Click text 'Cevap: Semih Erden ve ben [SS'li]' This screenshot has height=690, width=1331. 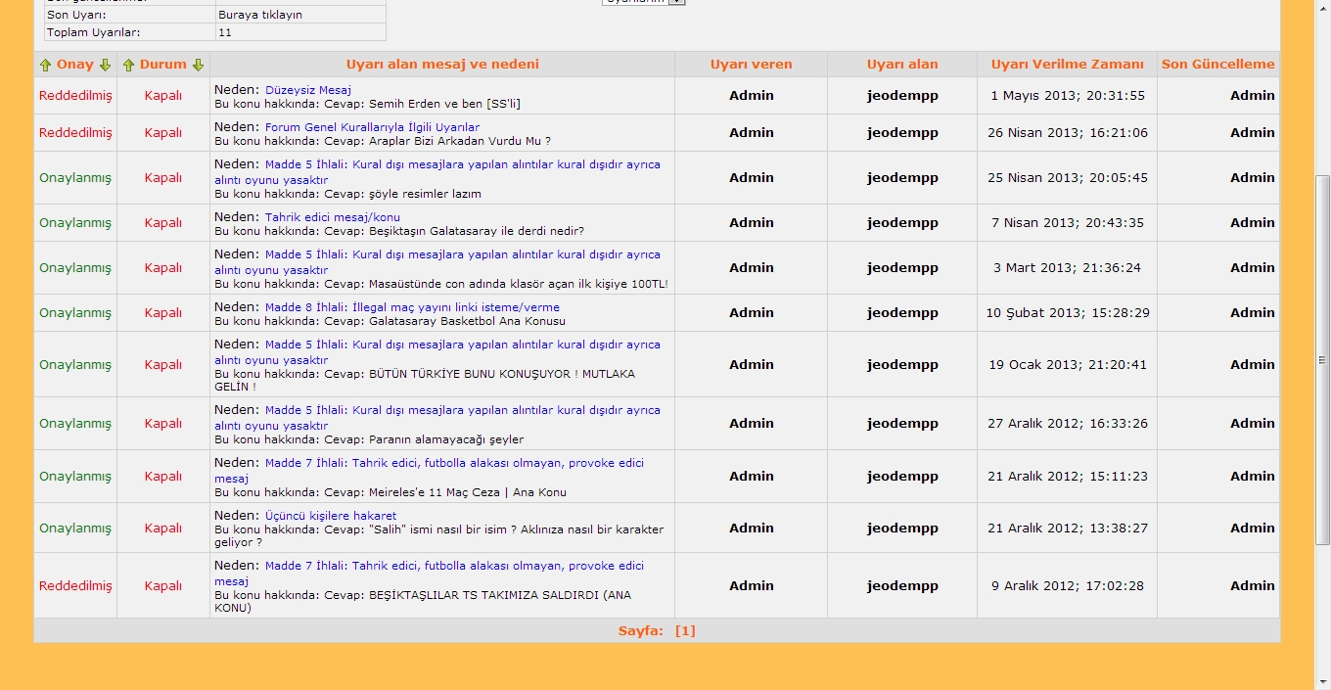coord(423,104)
